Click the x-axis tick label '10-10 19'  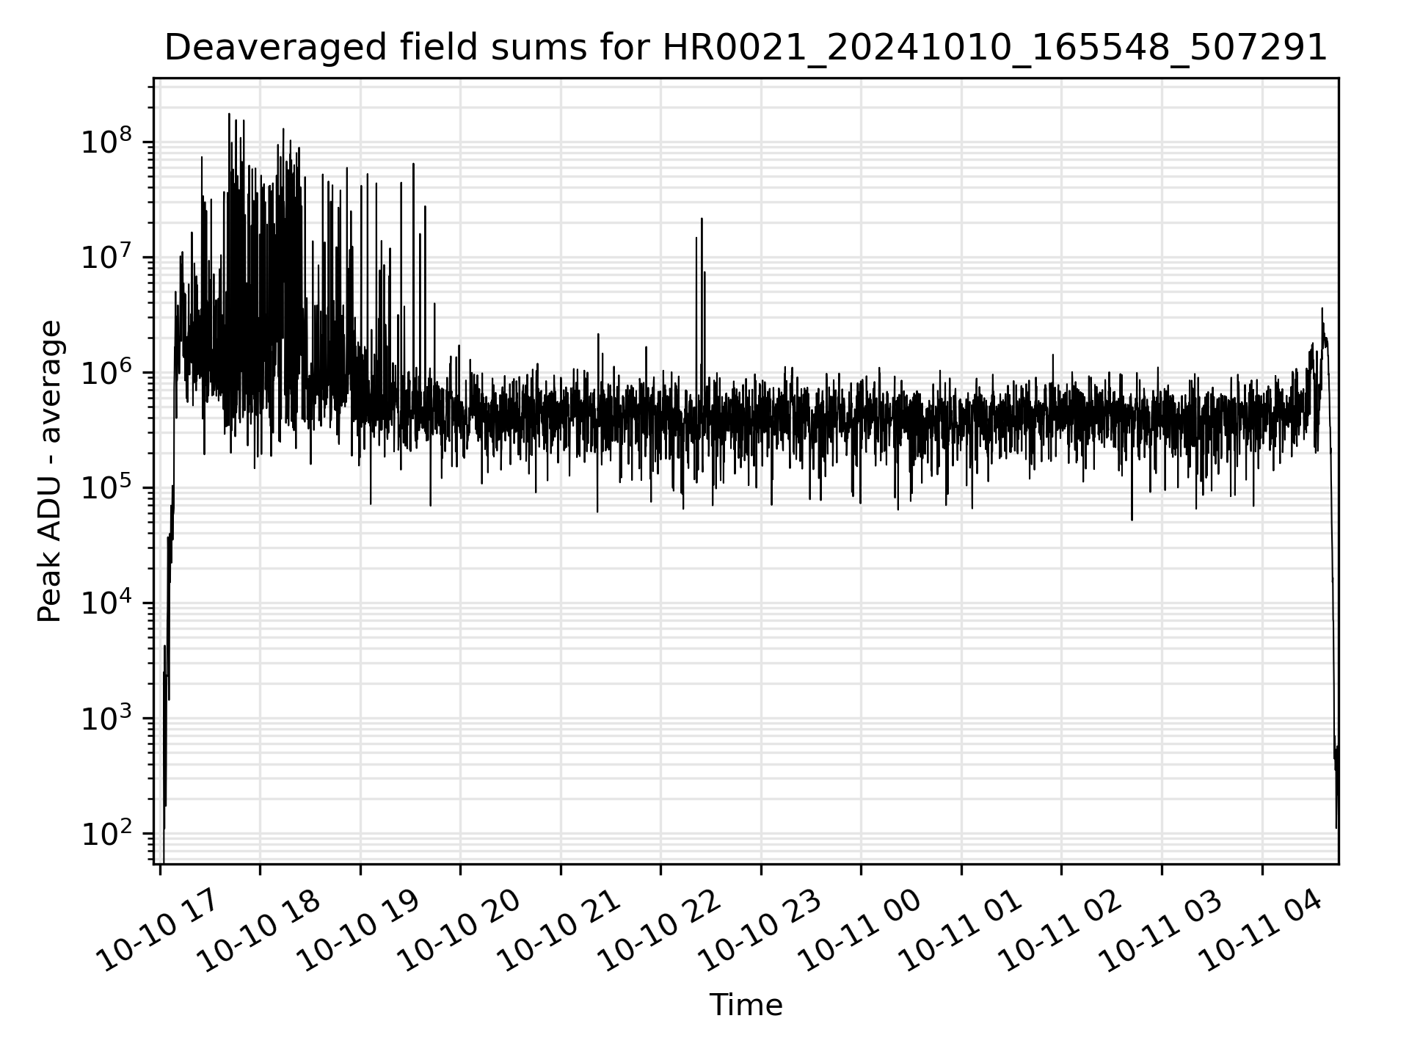pos(360,931)
